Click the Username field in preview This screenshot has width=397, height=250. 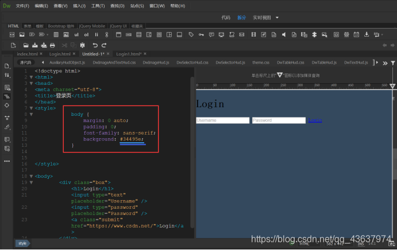pyautogui.click(x=223, y=120)
